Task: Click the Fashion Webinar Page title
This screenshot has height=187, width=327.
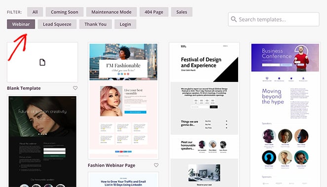Action: [112, 165]
